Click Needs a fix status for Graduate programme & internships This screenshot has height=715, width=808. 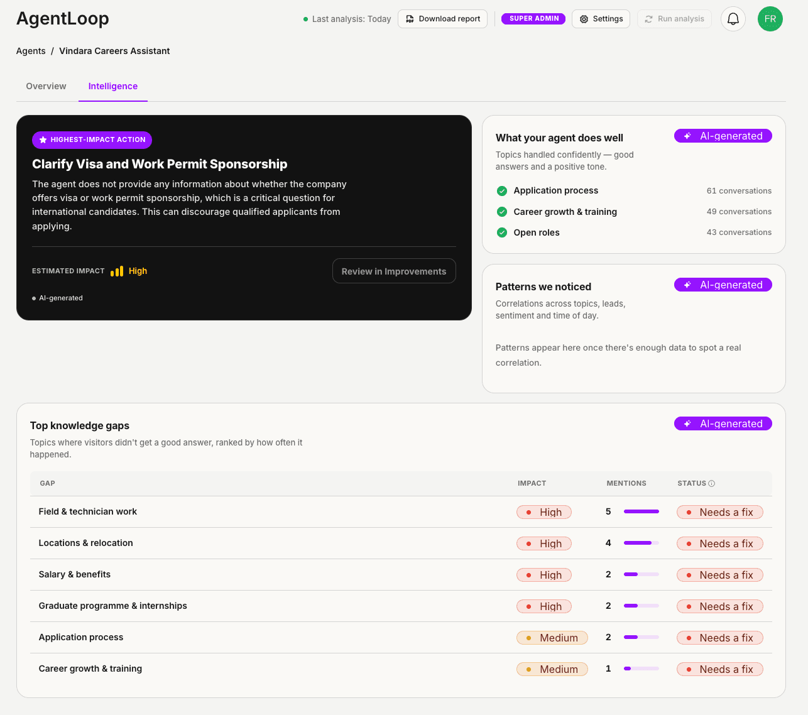(720, 606)
